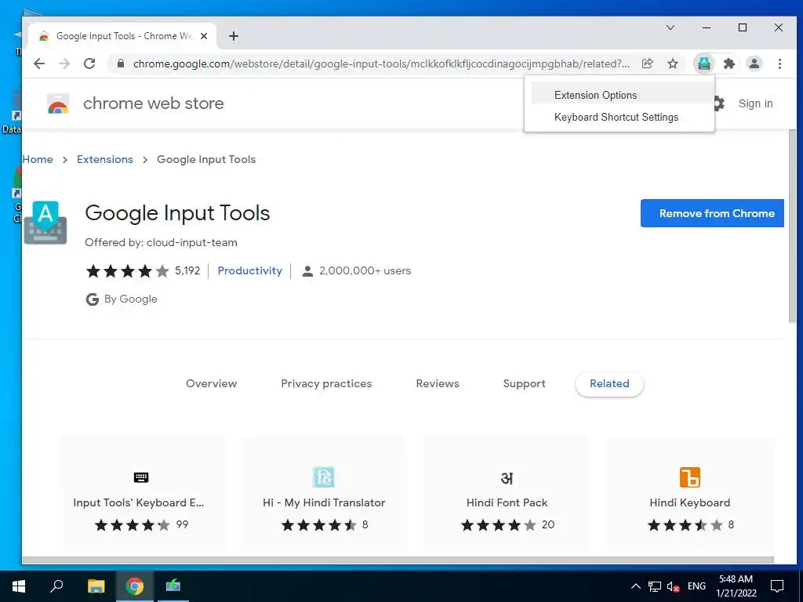This screenshot has height=602, width=803.
Task: Click the muted volume tray icon
Action: (x=673, y=586)
